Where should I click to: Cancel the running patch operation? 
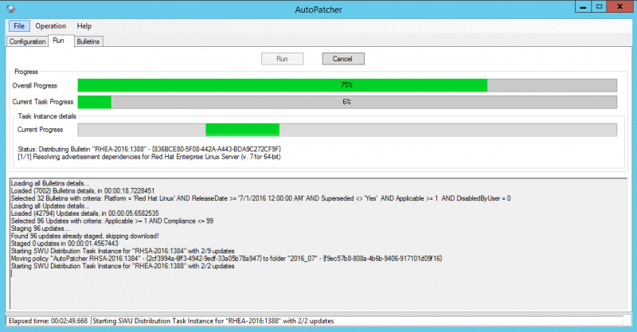(x=343, y=59)
